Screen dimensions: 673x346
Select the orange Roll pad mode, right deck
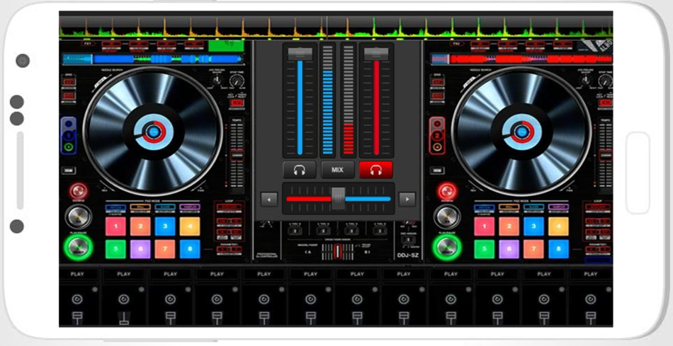(509, 207)
